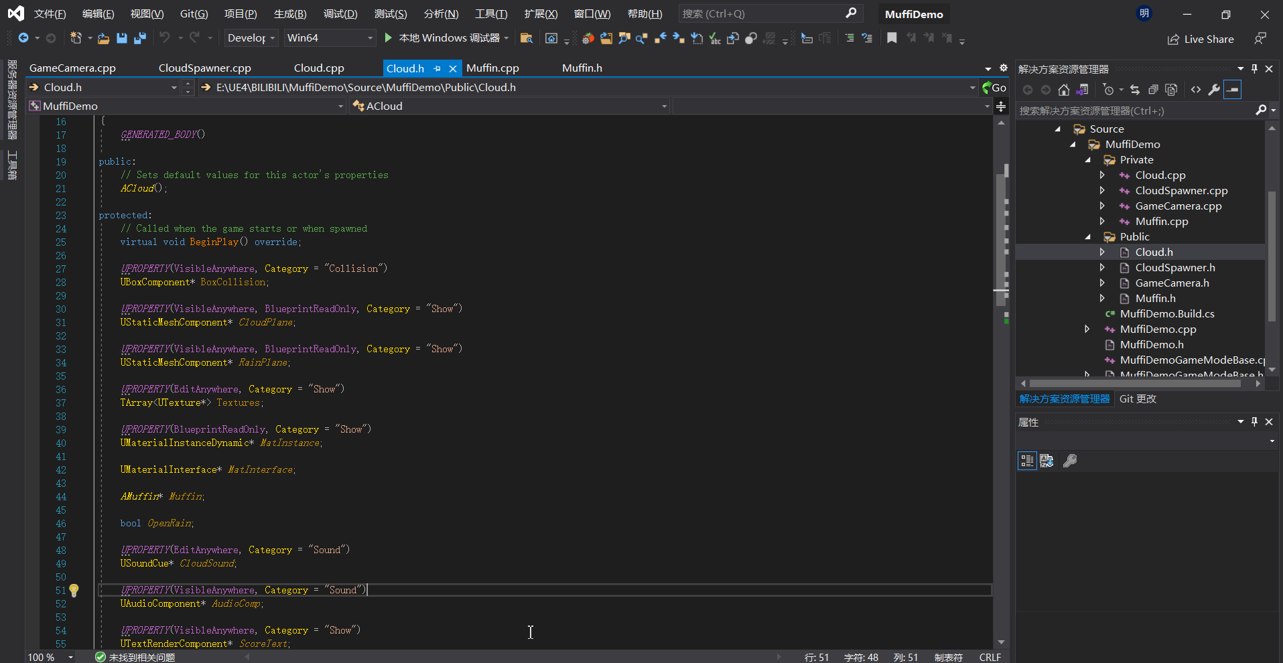Viewport: 1283px width, 663px height.
Task: Collapse the Private folder in the tree
Action: tap(1087, 160)
